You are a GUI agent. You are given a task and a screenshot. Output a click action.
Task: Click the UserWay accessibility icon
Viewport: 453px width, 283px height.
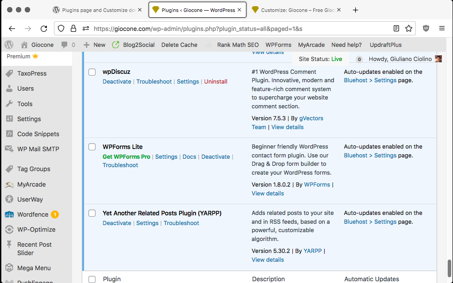click(9, 199)
